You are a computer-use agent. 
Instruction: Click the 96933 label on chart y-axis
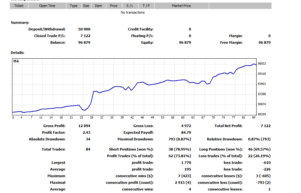click(x=262, y=64)
